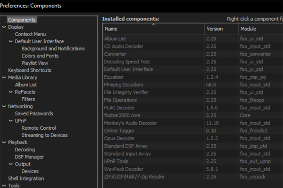The width and height of the screenshot is (283, 188).
Task: Open Playback preferences page
Action: coord(18,142)
